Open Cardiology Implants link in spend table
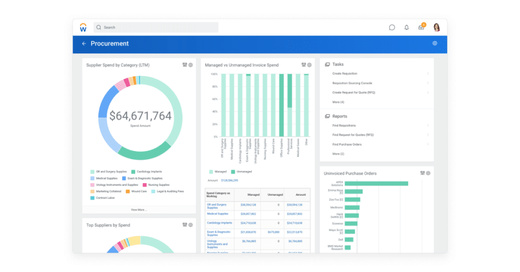 click(219, 223)
